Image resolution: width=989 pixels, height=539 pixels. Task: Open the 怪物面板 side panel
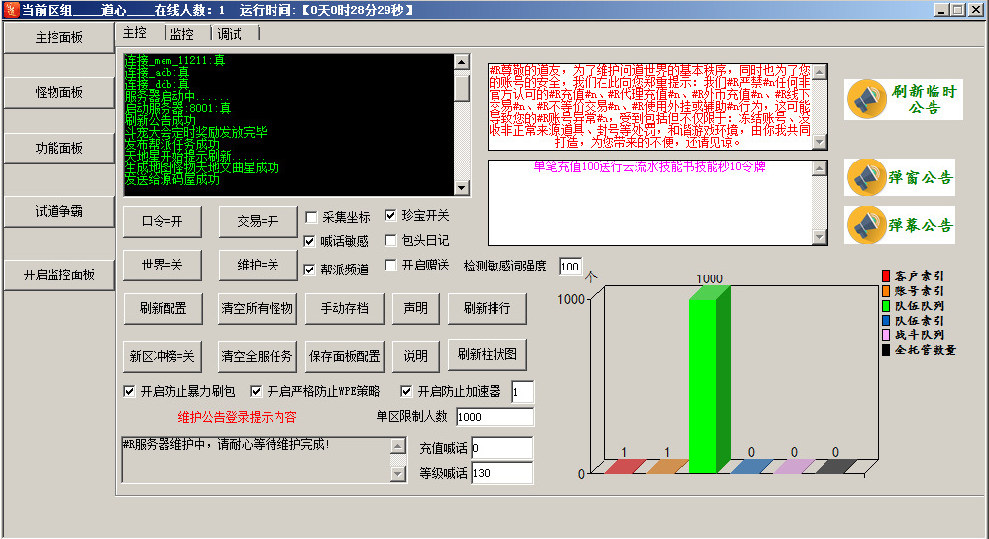click(x=59, y=93)
